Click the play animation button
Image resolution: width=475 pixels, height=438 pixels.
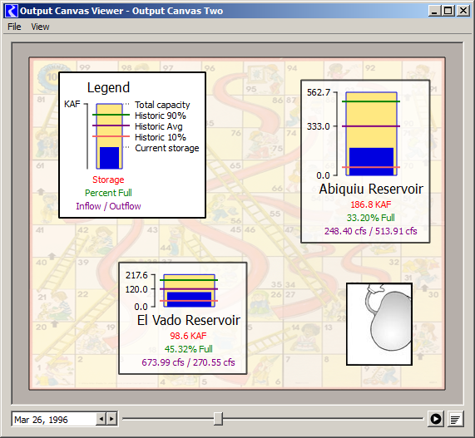click(x=436, y=419)
